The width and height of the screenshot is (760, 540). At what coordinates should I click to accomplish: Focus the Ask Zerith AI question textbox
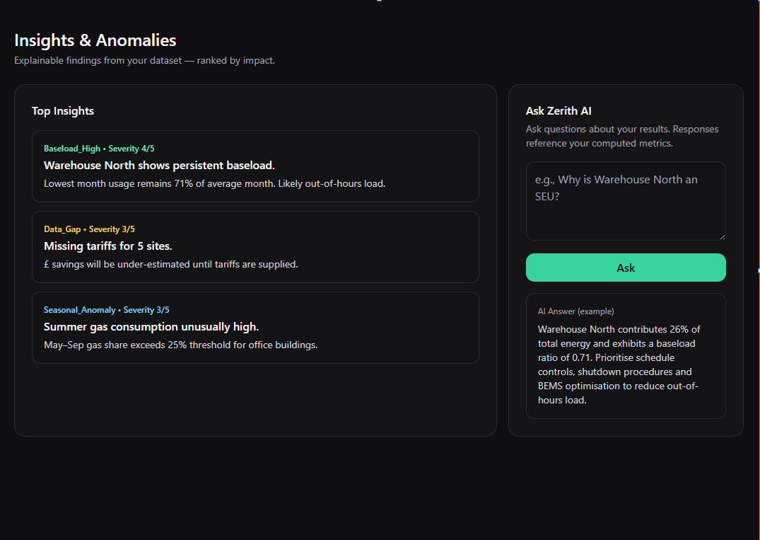tap(626, 201)
